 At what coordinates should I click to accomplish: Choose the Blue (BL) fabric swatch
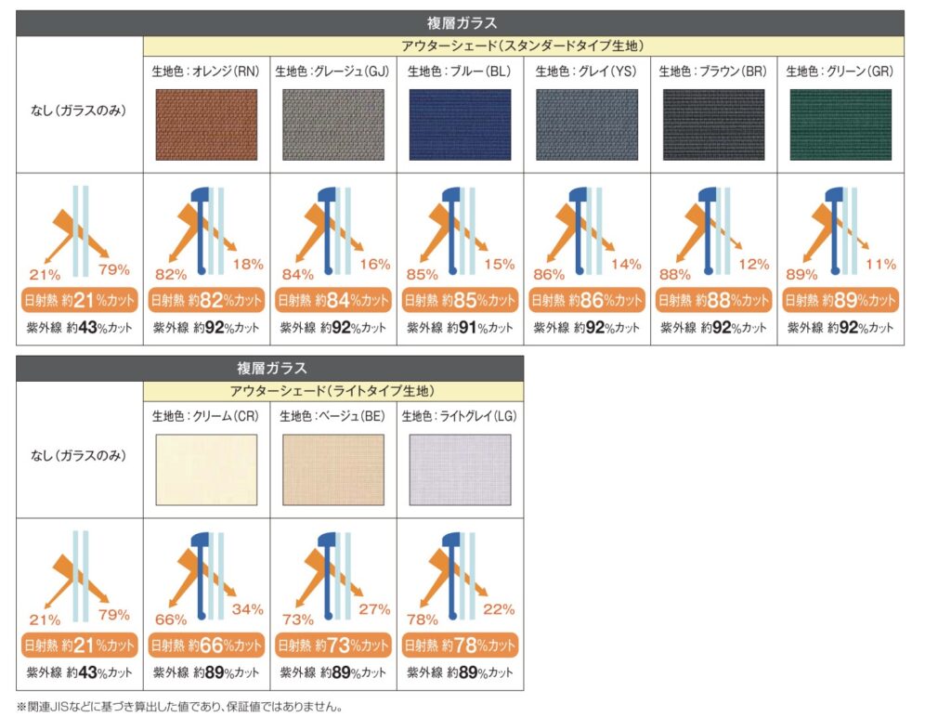[x=460, y=125]
